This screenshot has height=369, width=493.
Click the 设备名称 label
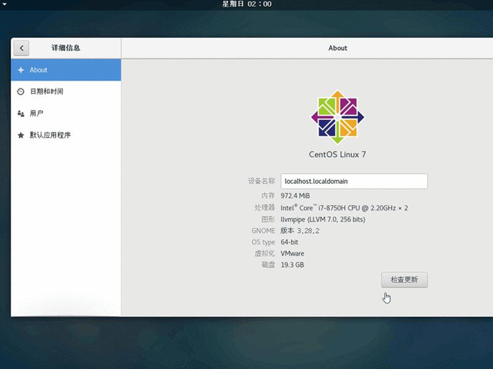coord(261,181)
